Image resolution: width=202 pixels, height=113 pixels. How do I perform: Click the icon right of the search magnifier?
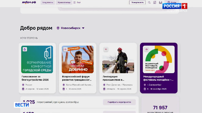tap(155, 2)
